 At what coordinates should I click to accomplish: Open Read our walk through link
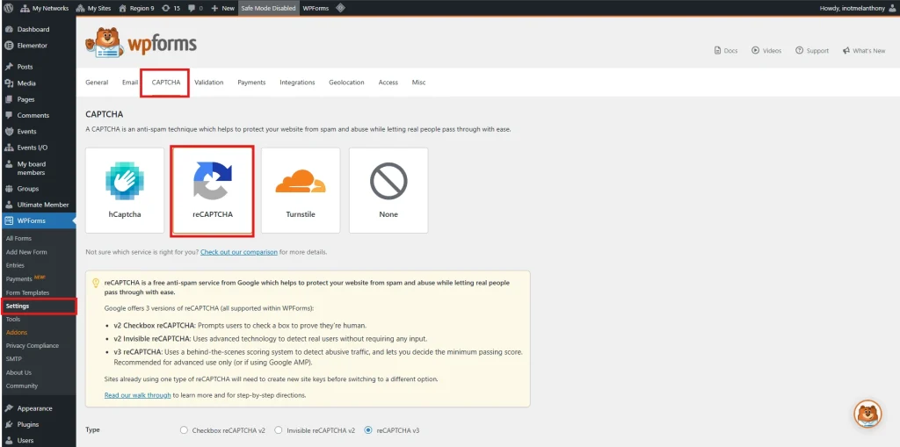pyautogui.click(x=138, y=395)
